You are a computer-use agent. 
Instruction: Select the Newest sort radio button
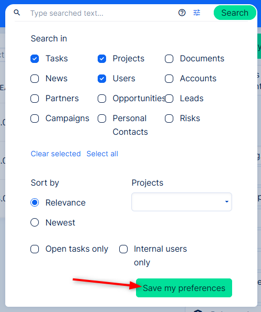35,222
